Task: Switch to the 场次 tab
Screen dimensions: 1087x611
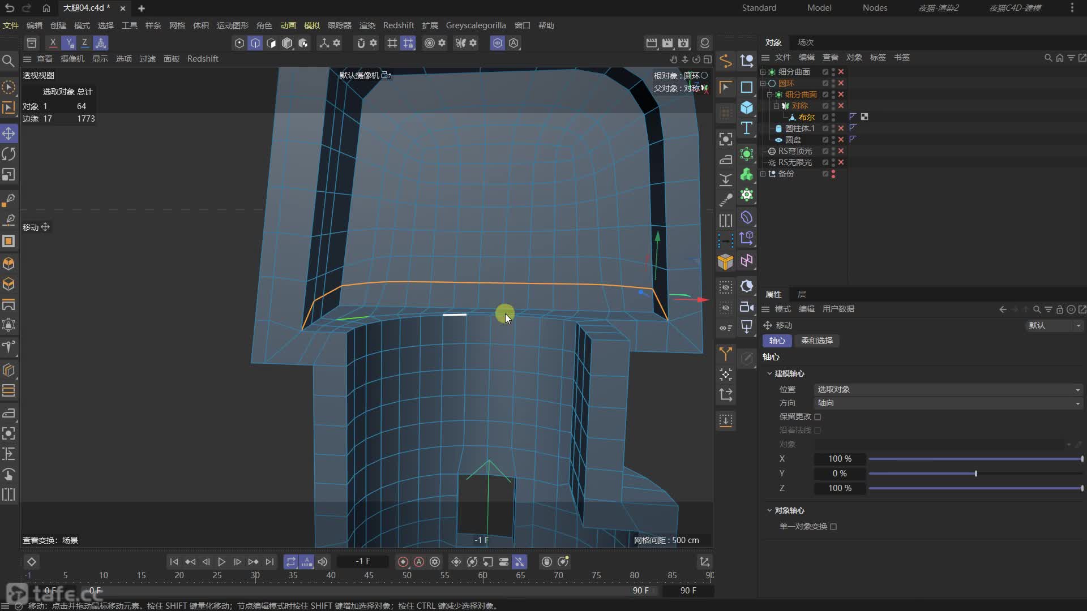Action: point(805,42)
